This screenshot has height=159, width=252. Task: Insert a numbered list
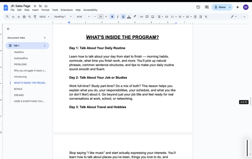click(187, 17)
